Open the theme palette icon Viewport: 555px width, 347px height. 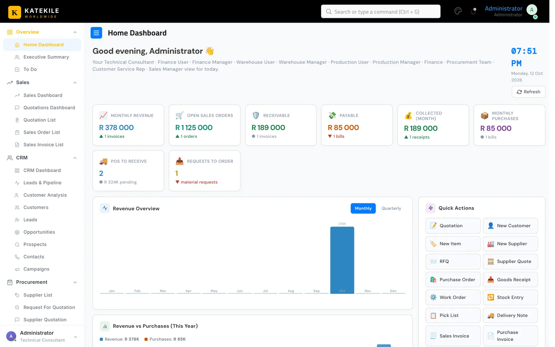pos(458,11)
